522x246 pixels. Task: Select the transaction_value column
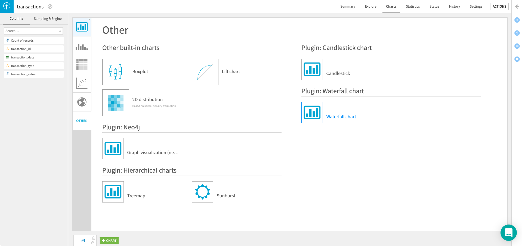[23, 74]
